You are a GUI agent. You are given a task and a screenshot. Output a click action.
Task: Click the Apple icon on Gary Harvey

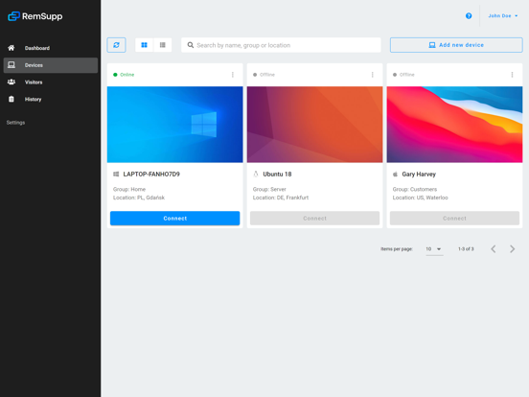coord(396,175)
